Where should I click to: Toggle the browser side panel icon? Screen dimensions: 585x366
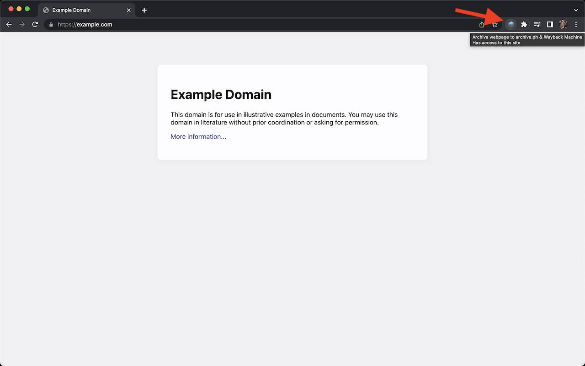550,24
